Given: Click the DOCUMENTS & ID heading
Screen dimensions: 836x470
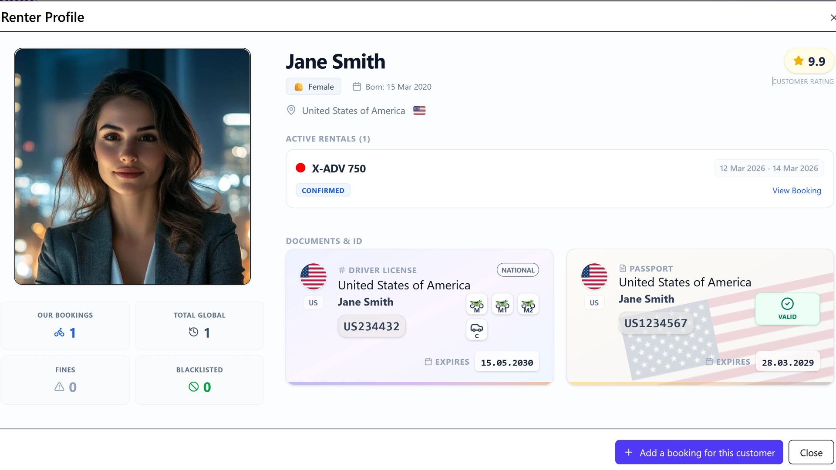Looking at the screenshot, I should pos(324,241).
